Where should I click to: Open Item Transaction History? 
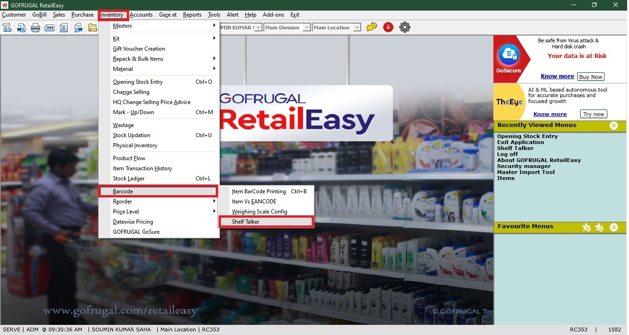click(159, 168)
